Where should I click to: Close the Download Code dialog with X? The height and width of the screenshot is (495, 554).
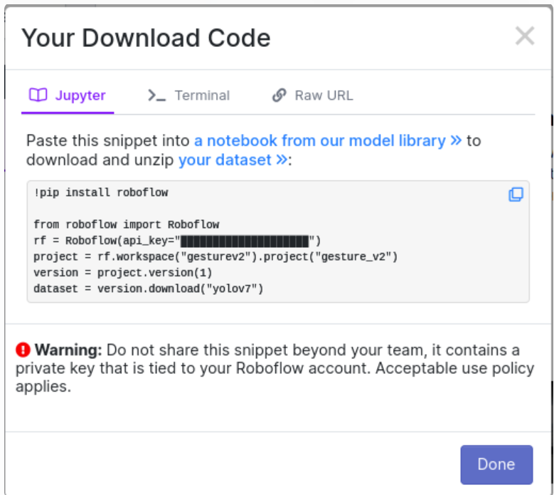tap(525, 36)
